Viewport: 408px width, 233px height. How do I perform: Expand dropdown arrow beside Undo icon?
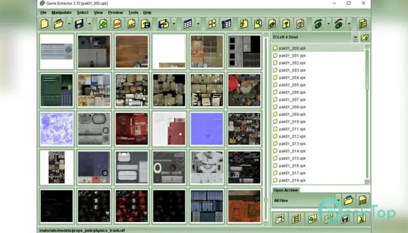tap(328, 24)
